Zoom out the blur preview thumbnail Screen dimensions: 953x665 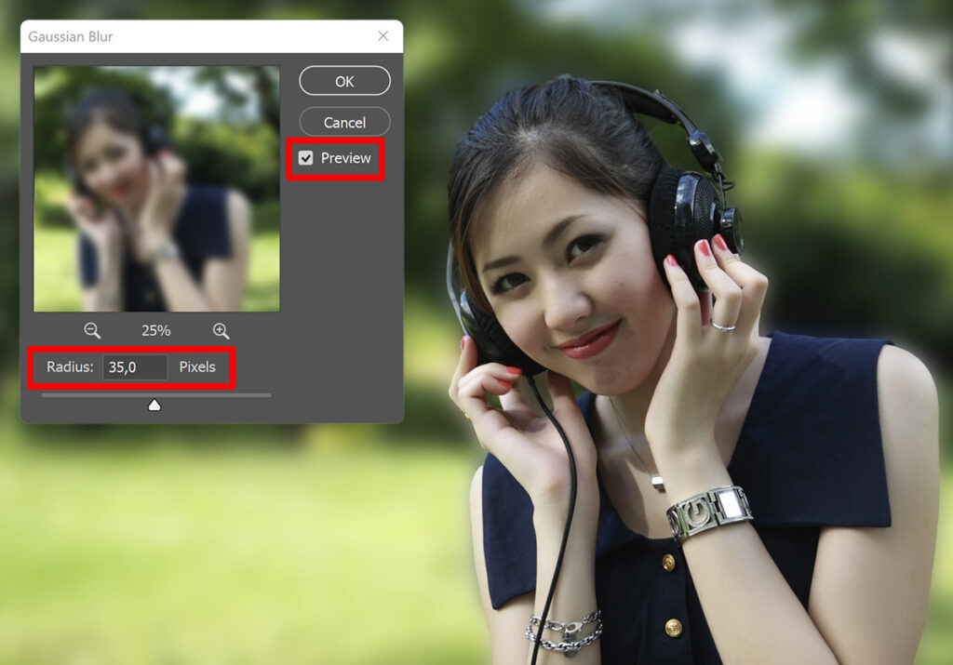(92, 330)
